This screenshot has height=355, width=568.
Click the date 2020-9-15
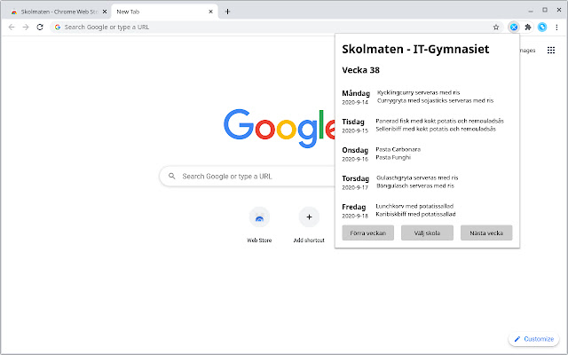click(x=355, y=130)
